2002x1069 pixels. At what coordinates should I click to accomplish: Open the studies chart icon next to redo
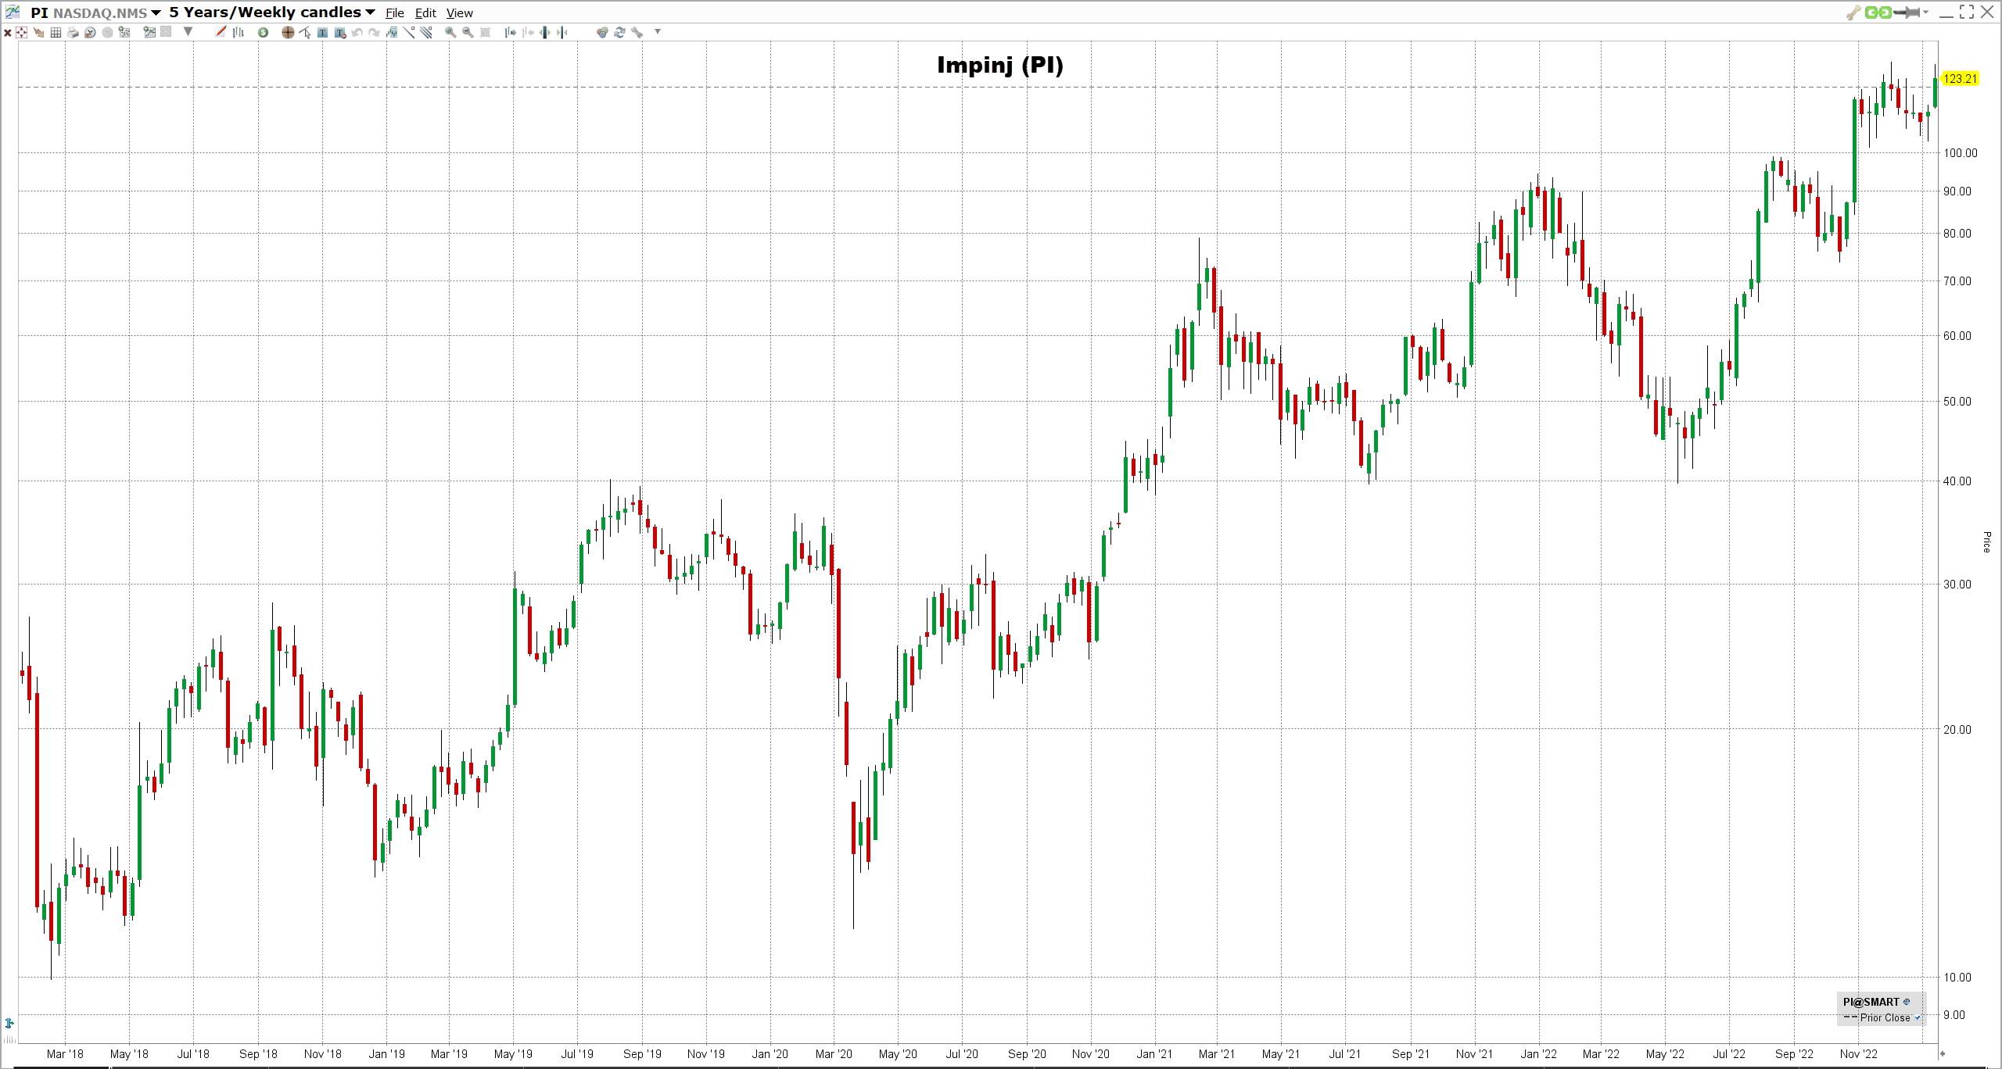pyautogui.click(x=392, y=32)
